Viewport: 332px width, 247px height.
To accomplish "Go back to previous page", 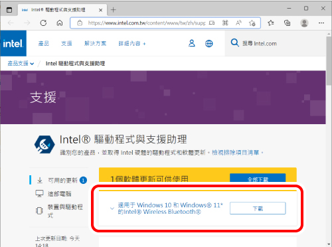I will tap(11, 23).
